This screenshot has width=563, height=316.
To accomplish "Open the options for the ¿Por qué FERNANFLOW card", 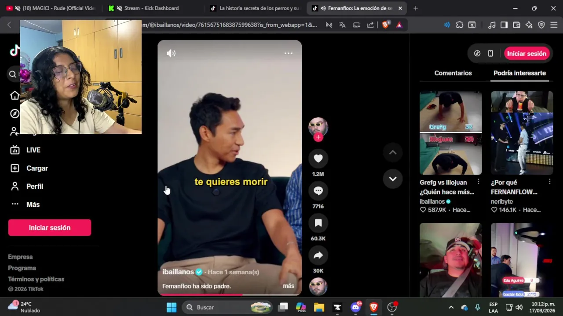I will 550,182.
